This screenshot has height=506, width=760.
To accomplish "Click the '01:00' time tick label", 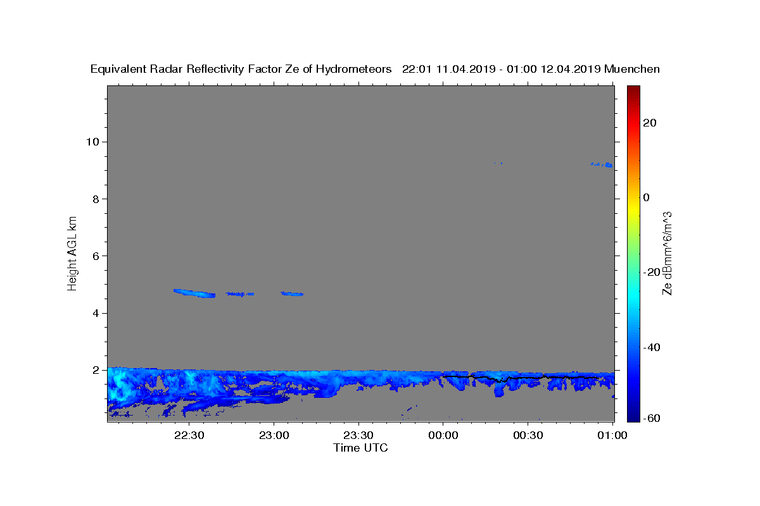I will (612, 436).
